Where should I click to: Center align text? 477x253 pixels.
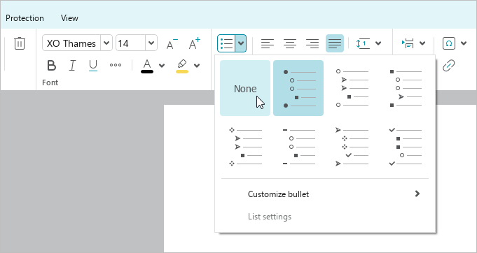point(290,43)
